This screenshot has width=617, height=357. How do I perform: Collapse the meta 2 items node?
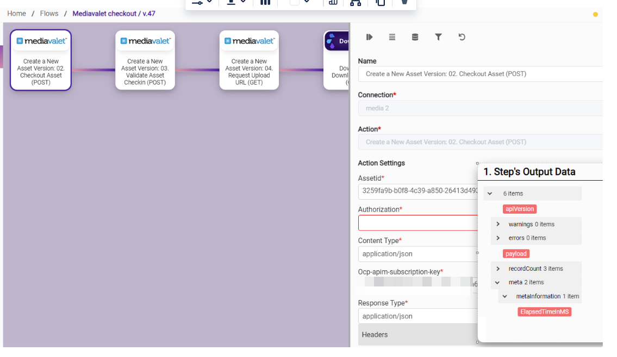tap(497, 282)
